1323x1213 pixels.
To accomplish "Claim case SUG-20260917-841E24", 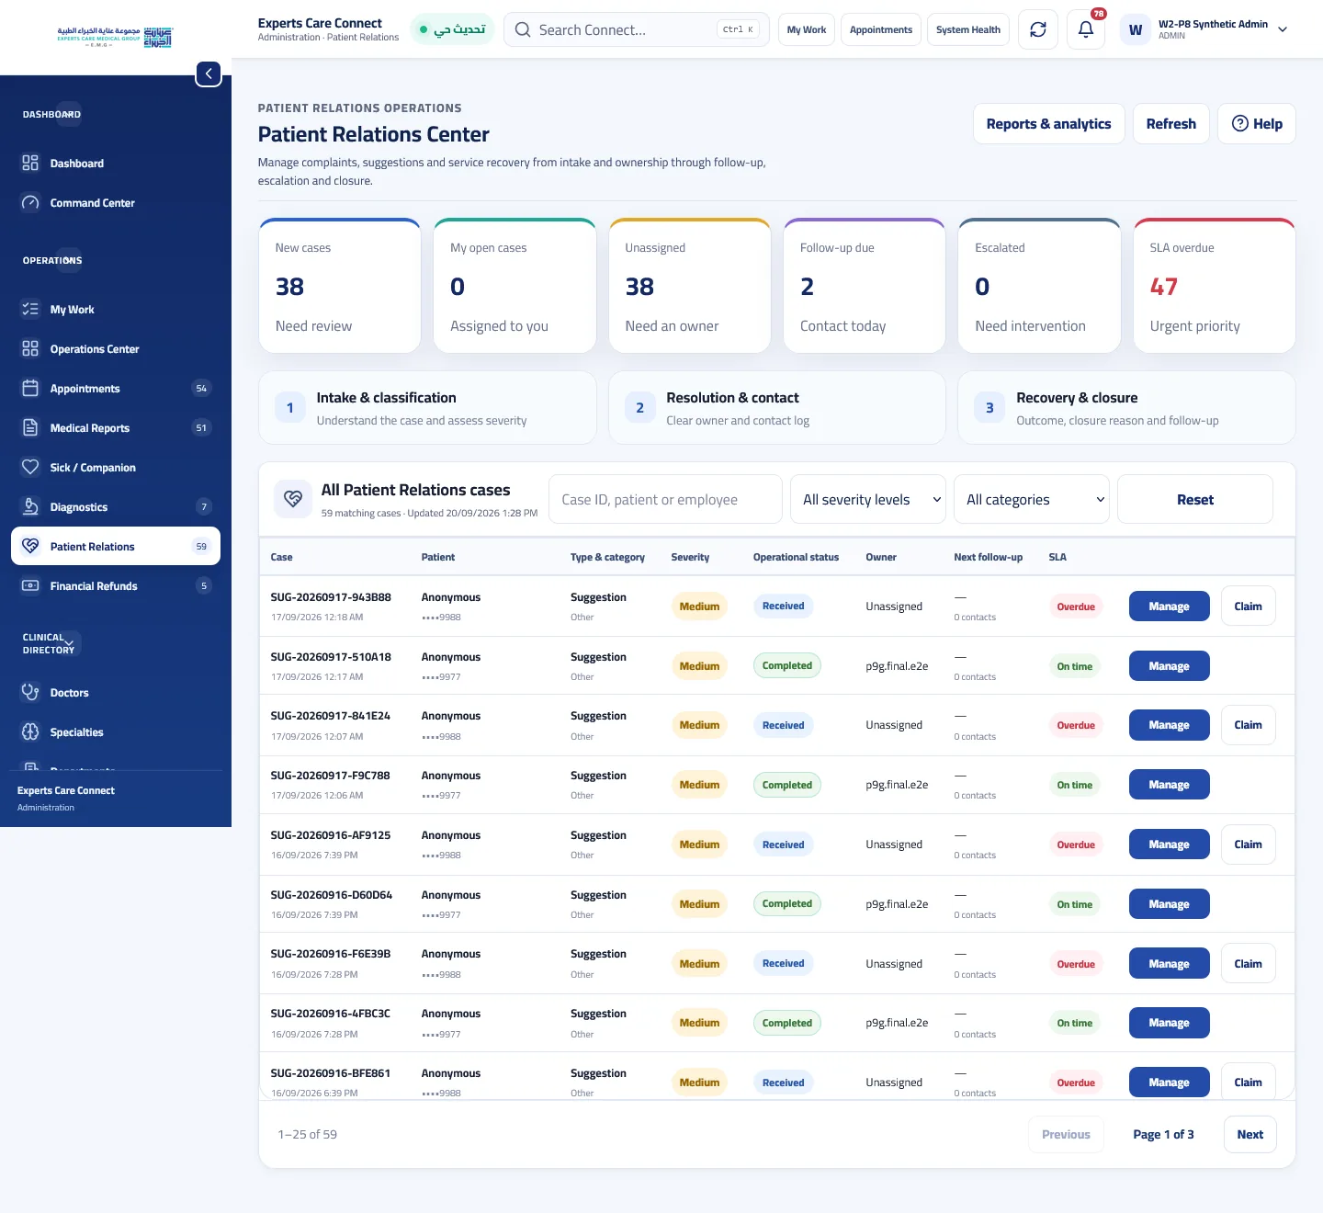I will (x=1248, y=725).
